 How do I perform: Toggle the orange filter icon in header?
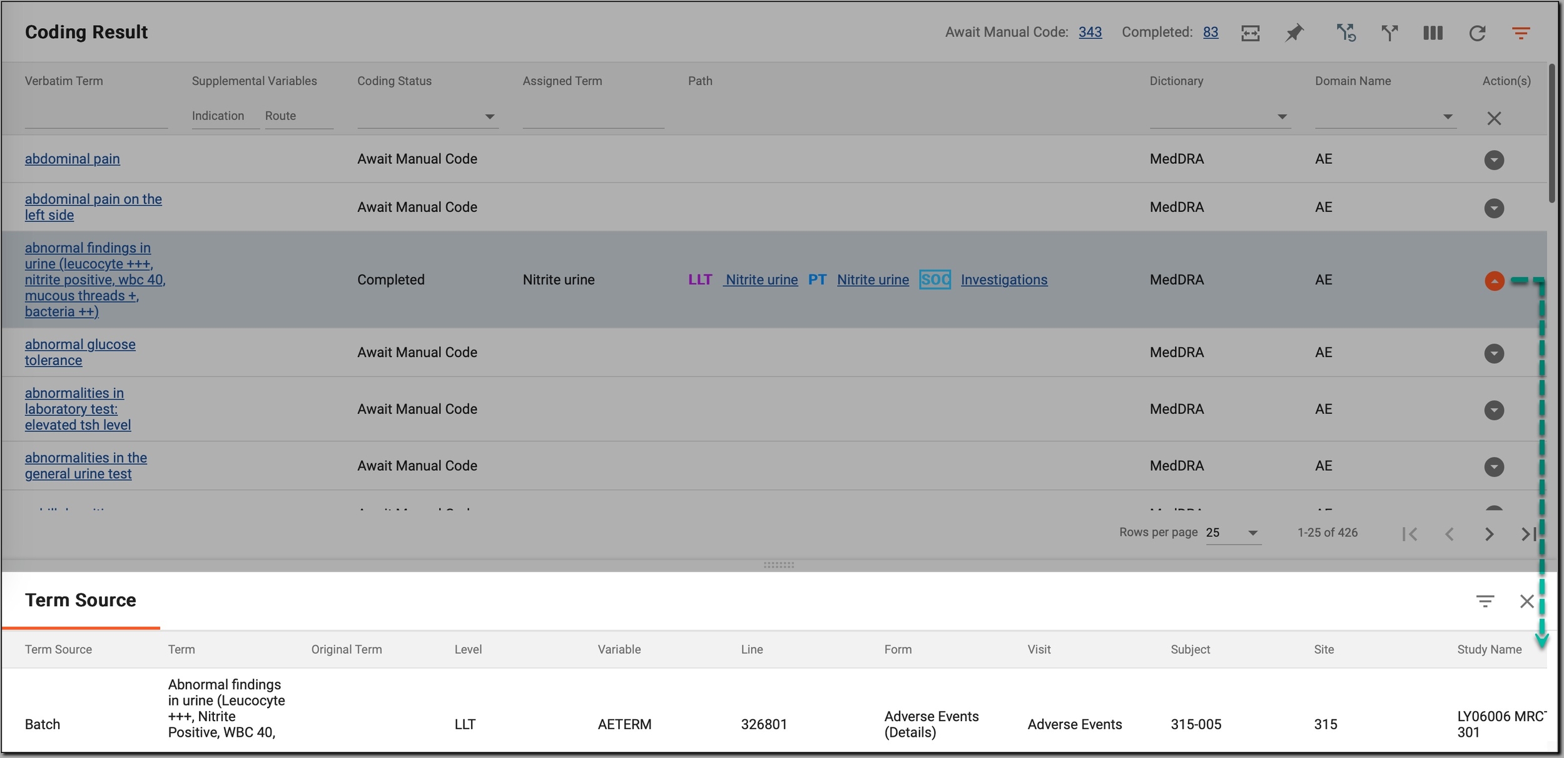[x=1521, y=33]
